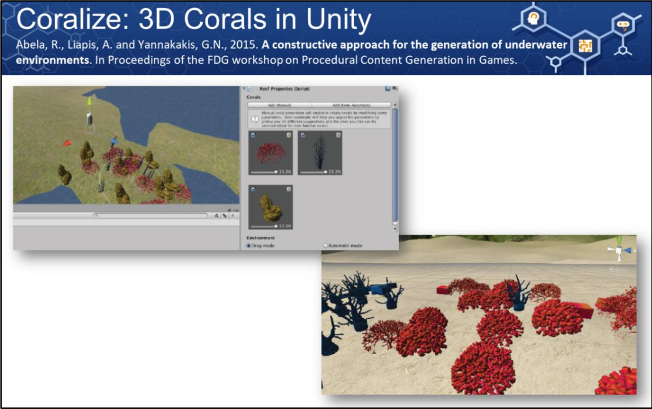
Task: Select the yellow rock coral thumbnail
Action: (x=271, y=207)
